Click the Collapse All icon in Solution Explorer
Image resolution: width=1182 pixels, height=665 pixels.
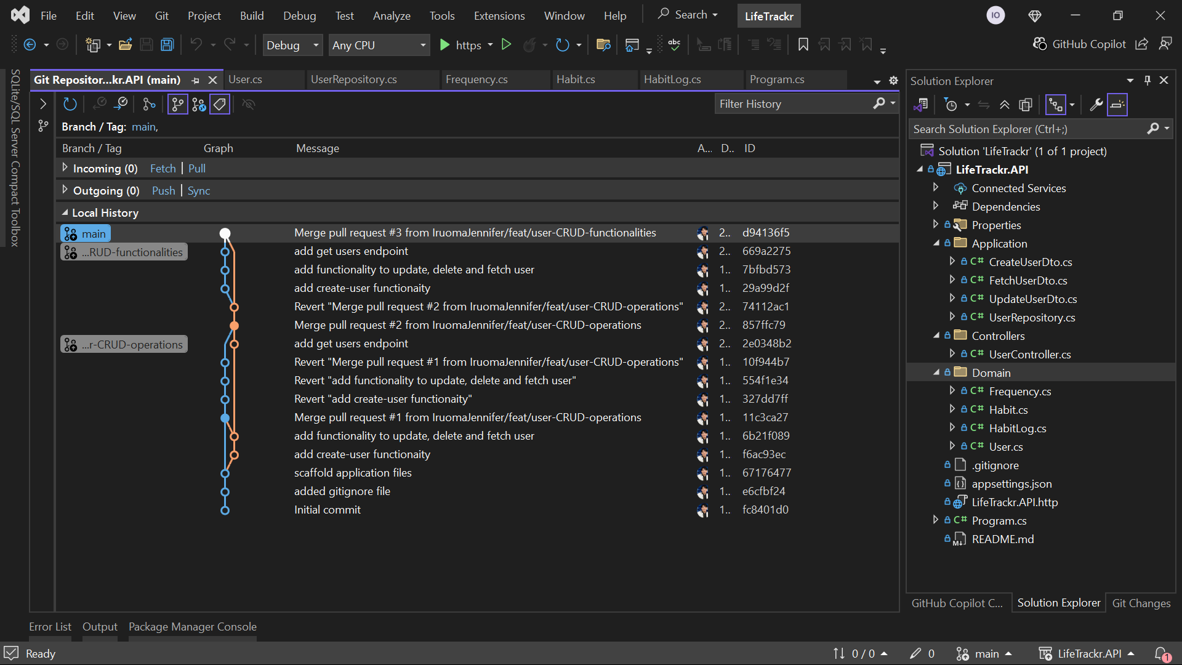point(1005,105)
